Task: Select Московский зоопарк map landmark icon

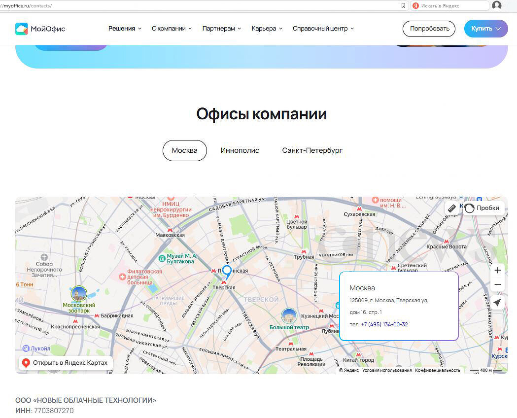Action: click(79, 293)
